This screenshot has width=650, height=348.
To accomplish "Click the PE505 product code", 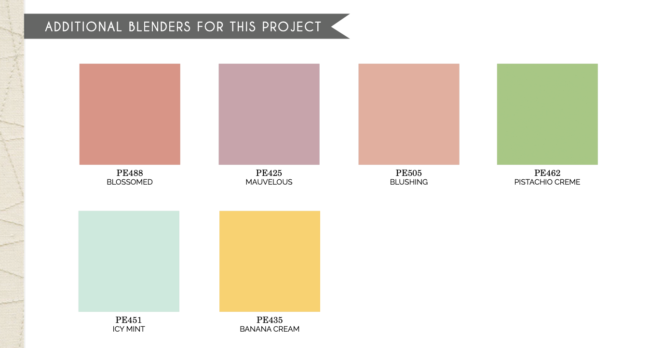I will pyautogui.click(x=409, y=173).
